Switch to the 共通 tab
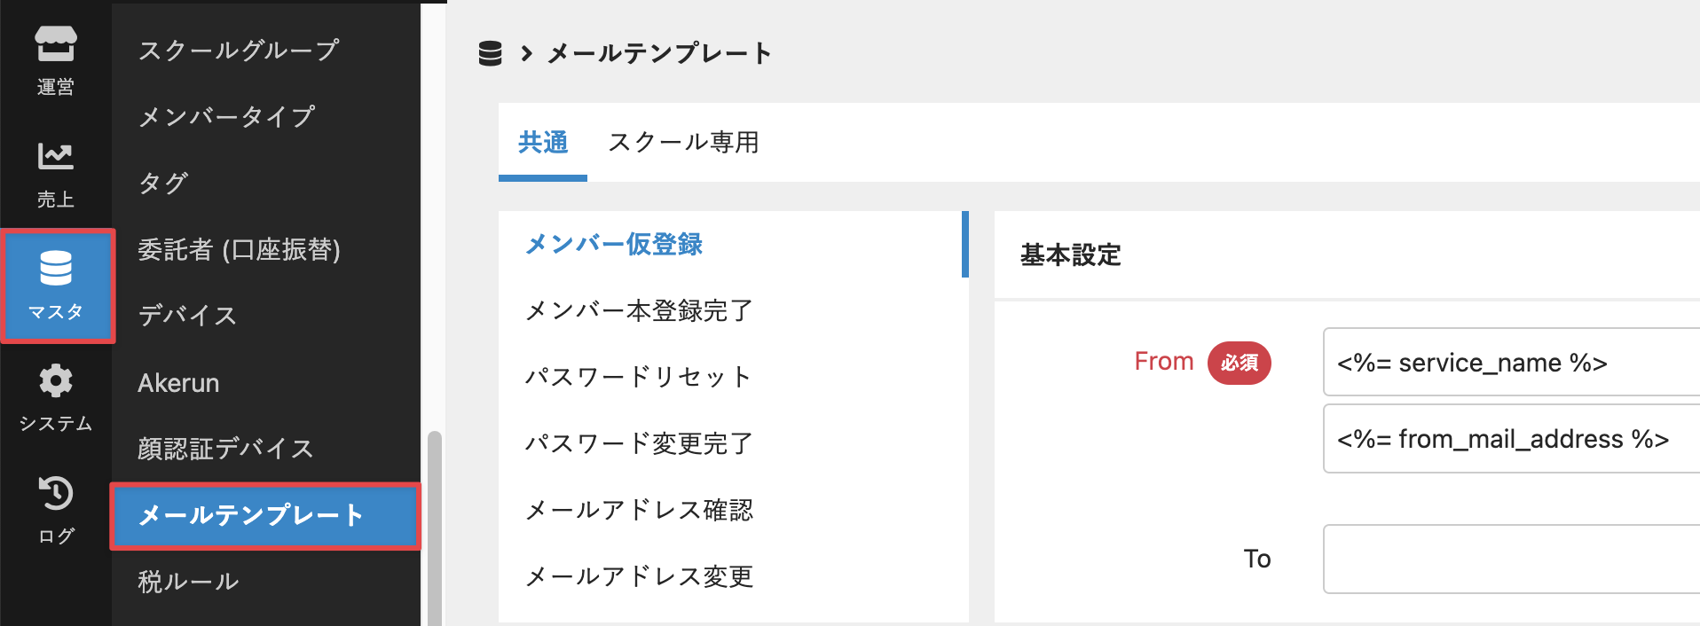 pos(542,143)
